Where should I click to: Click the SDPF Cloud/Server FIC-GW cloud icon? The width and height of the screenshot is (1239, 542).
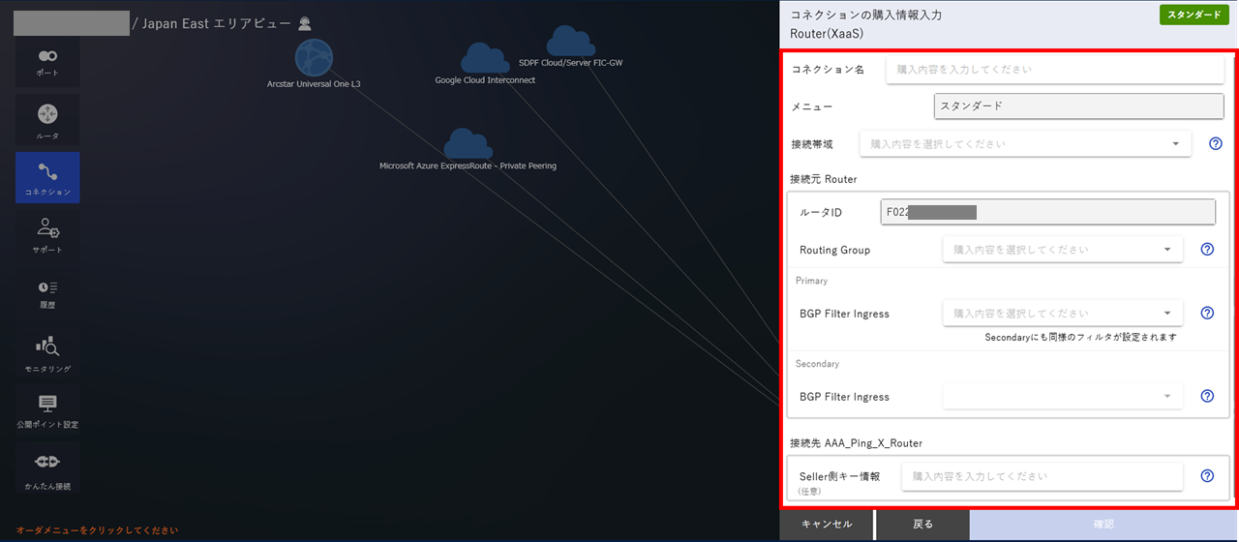(570, 42)
